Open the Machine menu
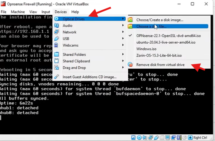This screenshot has height=141, width=215. click(x=18, y=12)
